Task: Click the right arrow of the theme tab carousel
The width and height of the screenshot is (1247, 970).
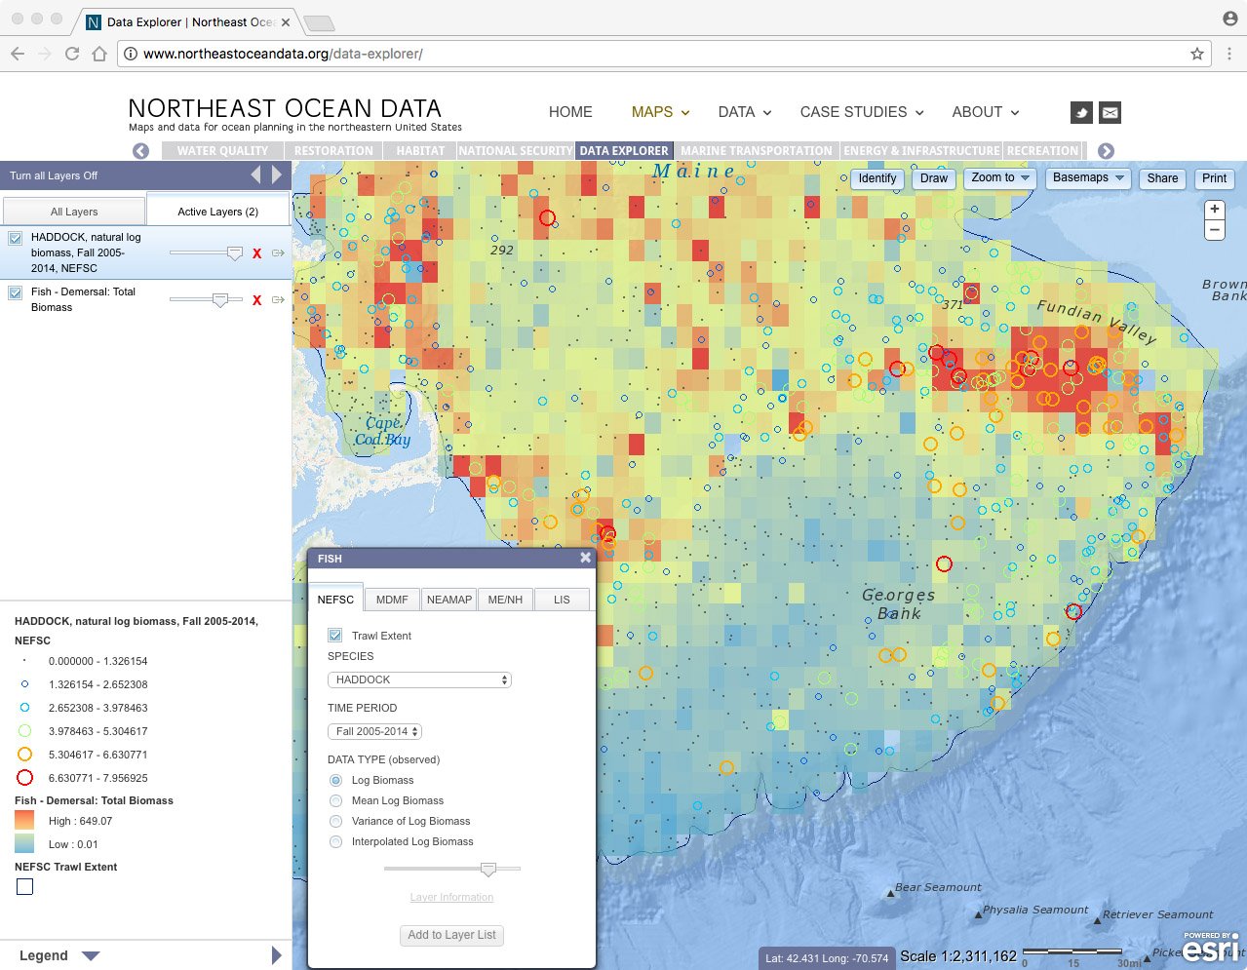Action: [1106, 151]
